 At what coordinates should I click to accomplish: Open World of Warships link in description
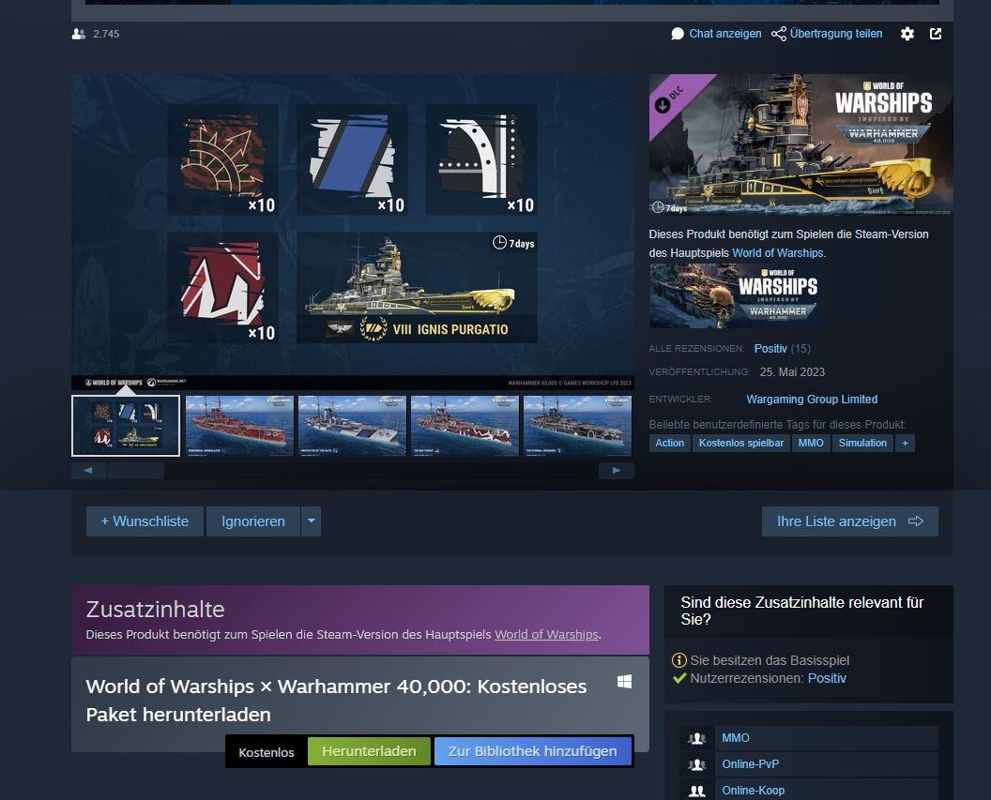tap(777, 253)
